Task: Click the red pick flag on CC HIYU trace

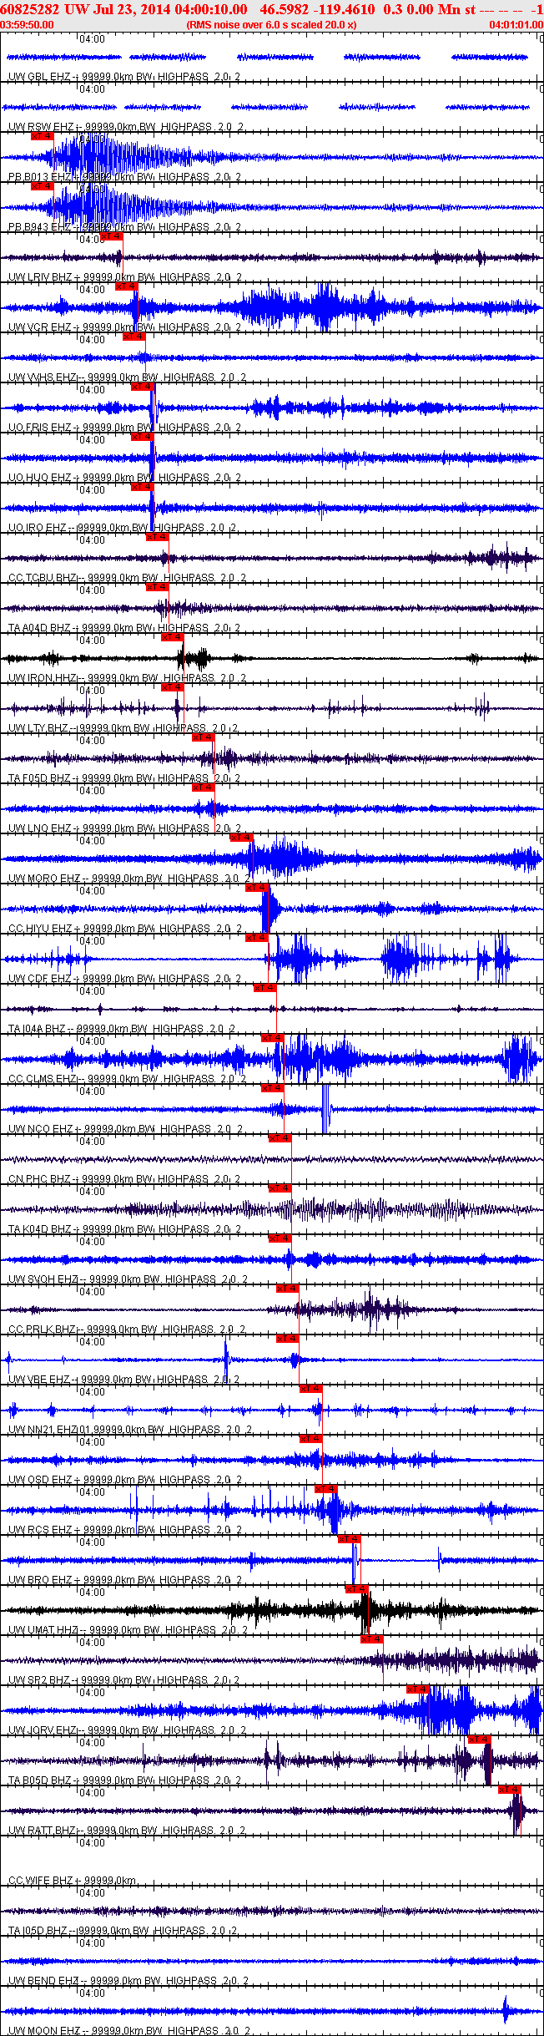Action: coord(257,888)
